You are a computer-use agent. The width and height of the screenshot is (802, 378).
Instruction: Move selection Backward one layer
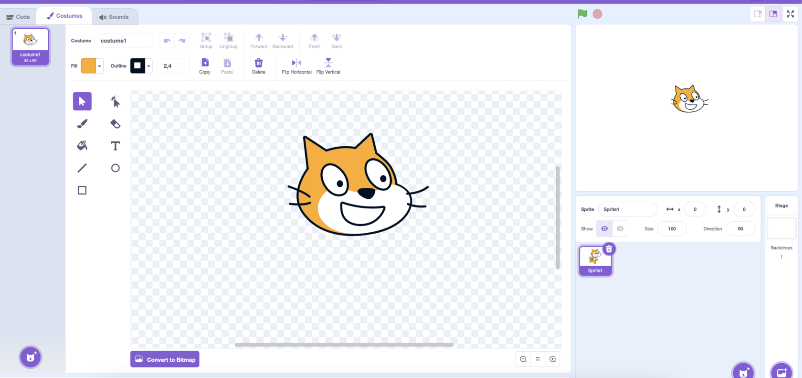[x=283, y=41]
